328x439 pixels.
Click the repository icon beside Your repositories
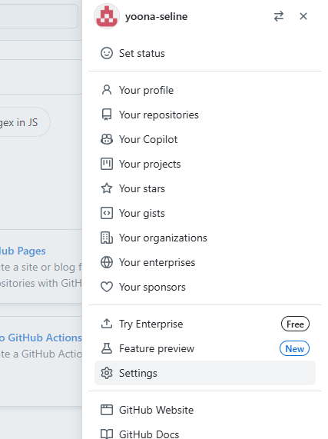107,115
